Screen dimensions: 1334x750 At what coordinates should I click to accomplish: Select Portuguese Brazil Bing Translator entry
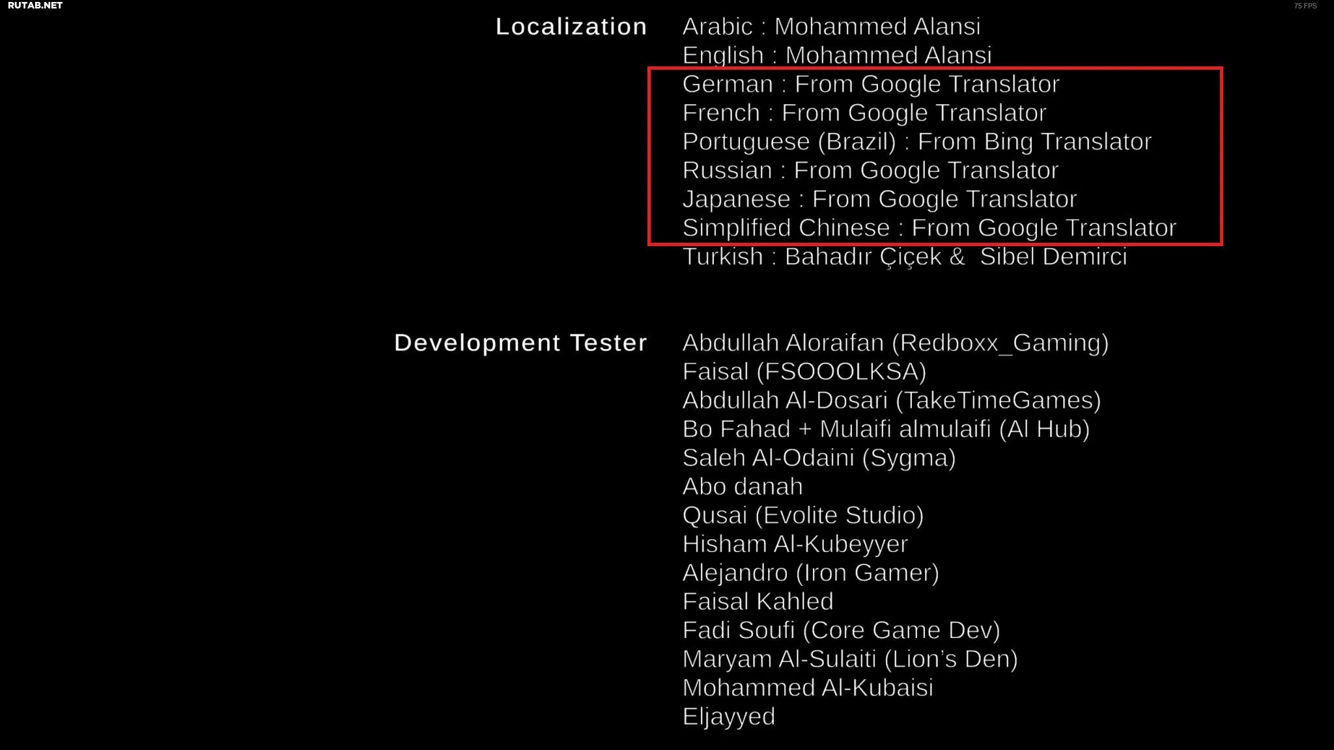point(917,140)
